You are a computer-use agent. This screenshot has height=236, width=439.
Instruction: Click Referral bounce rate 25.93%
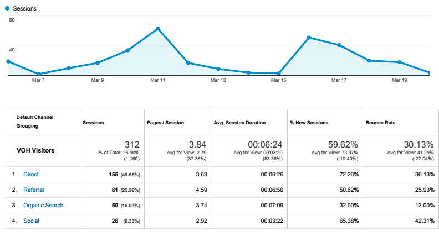click(425, 190)
